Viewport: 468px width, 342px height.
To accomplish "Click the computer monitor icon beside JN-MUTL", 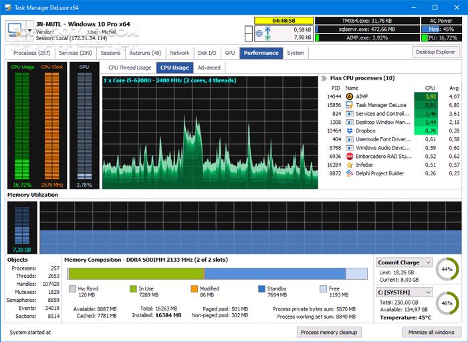I will [15, 31].
